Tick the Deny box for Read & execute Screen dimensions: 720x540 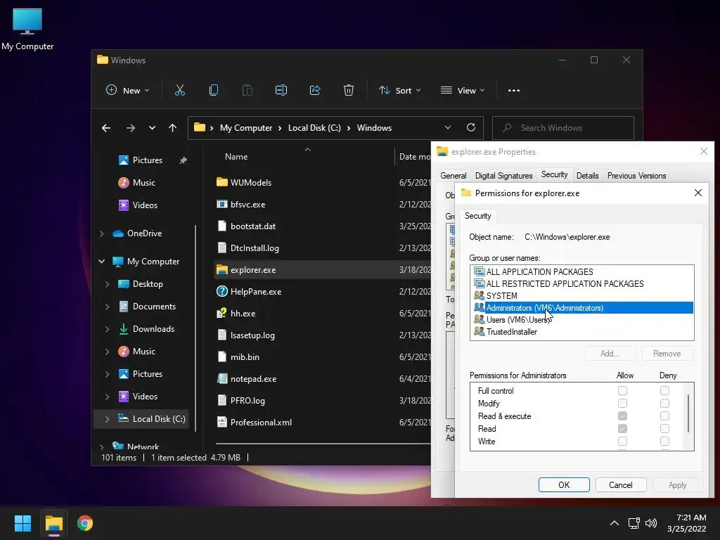tap(664, 416)
